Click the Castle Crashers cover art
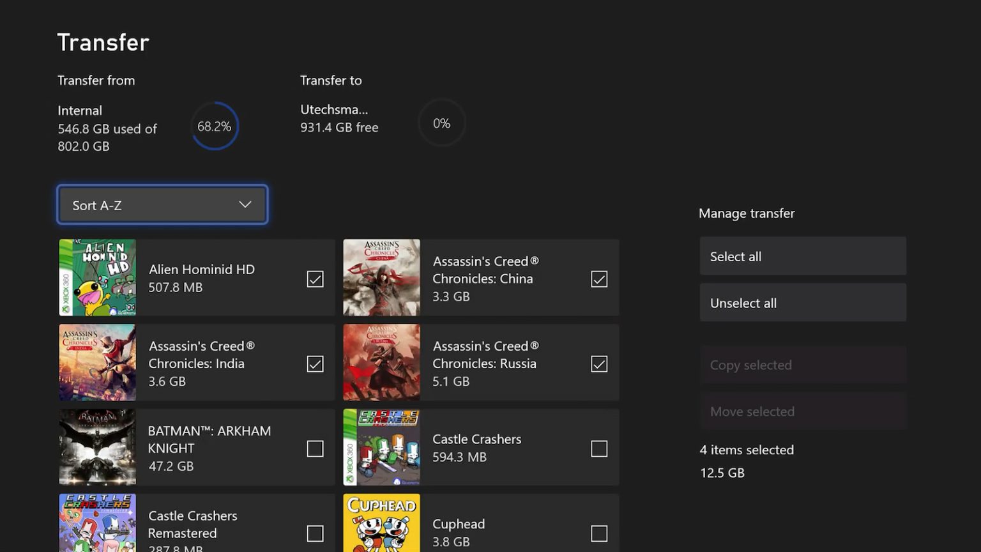Image resolution: width=981 pixels, height=552 pixels. pos(381,447)
